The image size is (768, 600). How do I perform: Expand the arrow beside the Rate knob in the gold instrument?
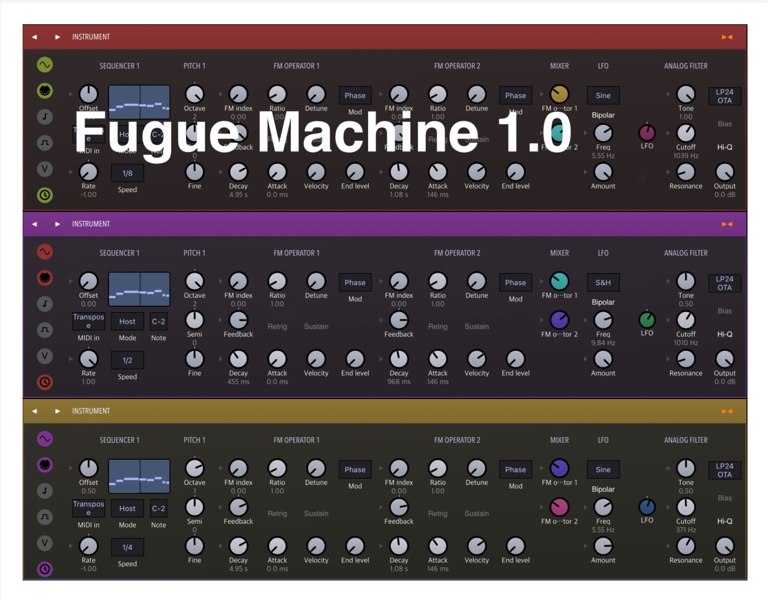pos(71,546)
